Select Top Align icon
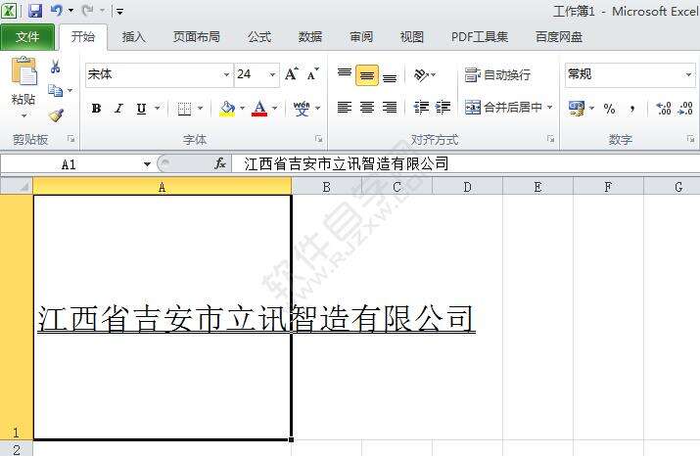This screenshot has width=700, height=456. pos(345,74)
